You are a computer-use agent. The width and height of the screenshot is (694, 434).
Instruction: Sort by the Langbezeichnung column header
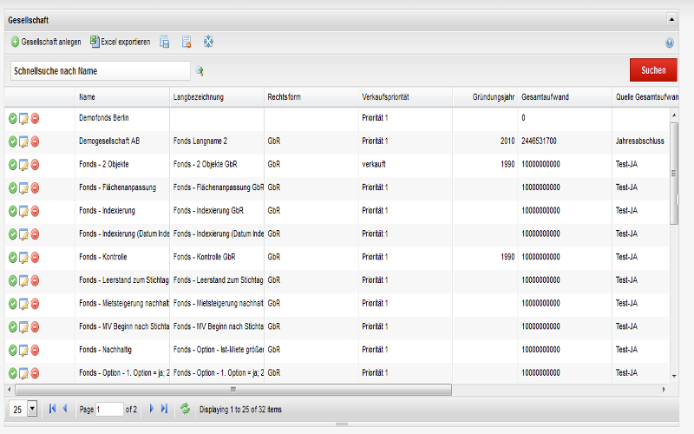point(217,97)
